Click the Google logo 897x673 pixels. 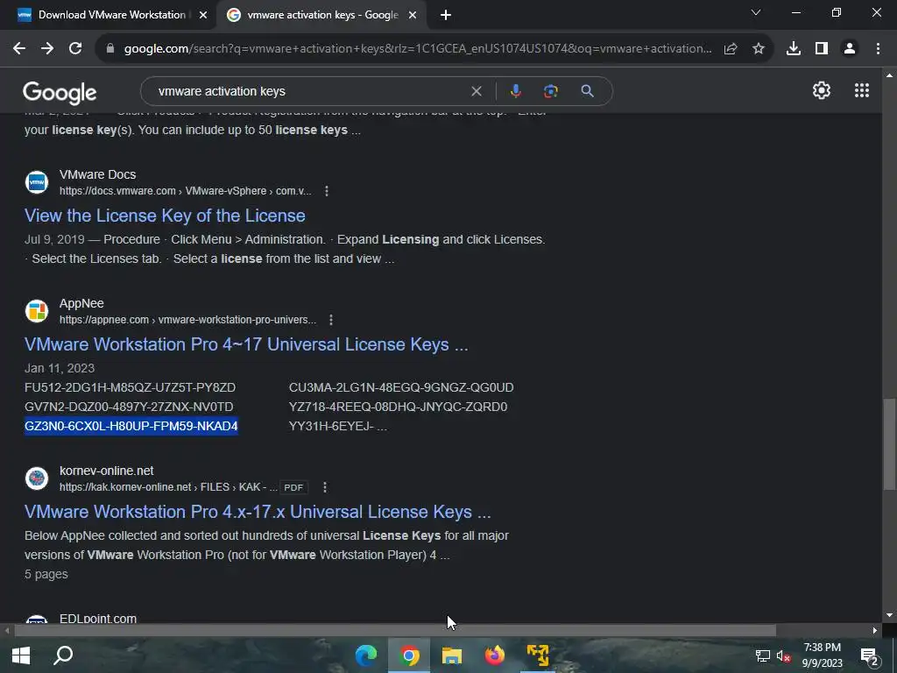60,93
